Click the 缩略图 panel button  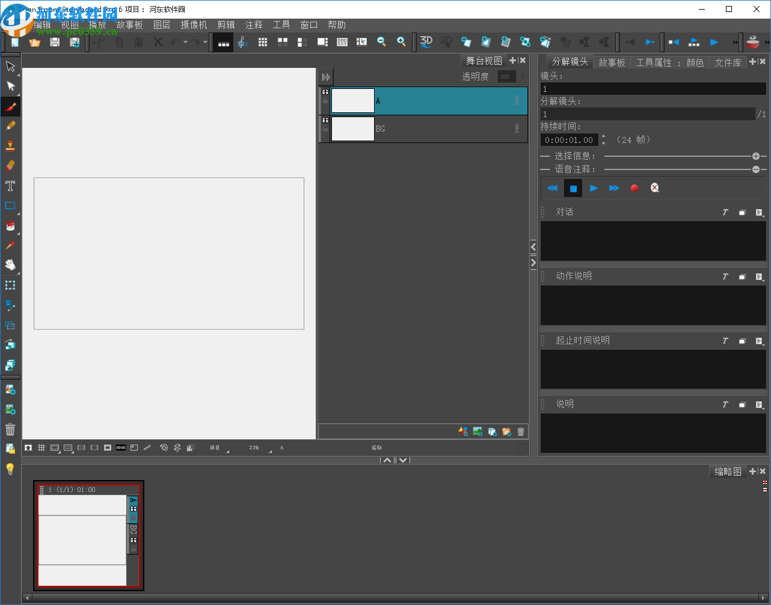[728, 472]
